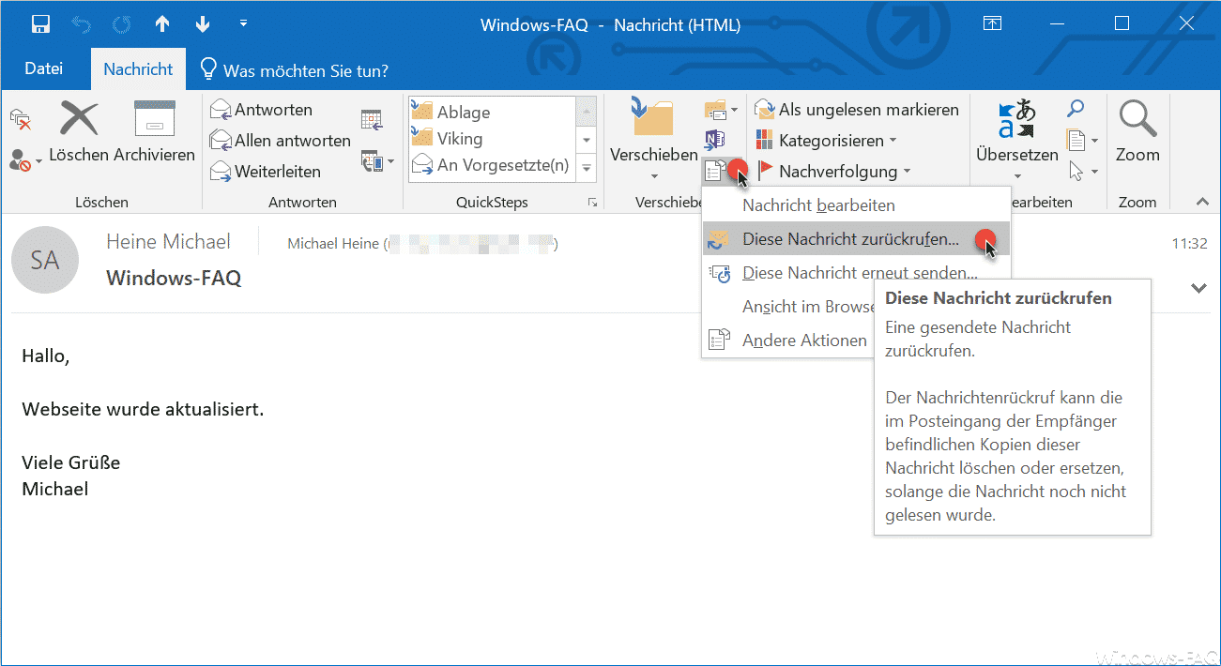Click the Windows-FAQ subject line
Viewport: 1221px width, 666px height.
[174, 278]
